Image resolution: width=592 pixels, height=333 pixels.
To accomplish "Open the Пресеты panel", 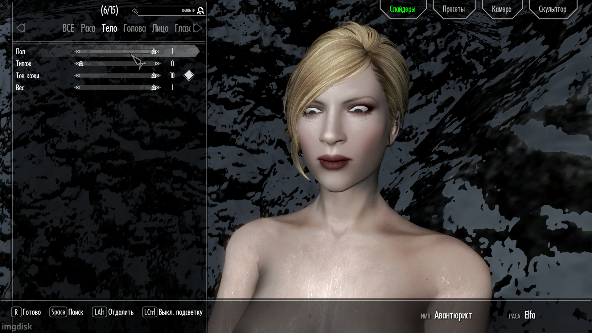I will tap(454, 9).
